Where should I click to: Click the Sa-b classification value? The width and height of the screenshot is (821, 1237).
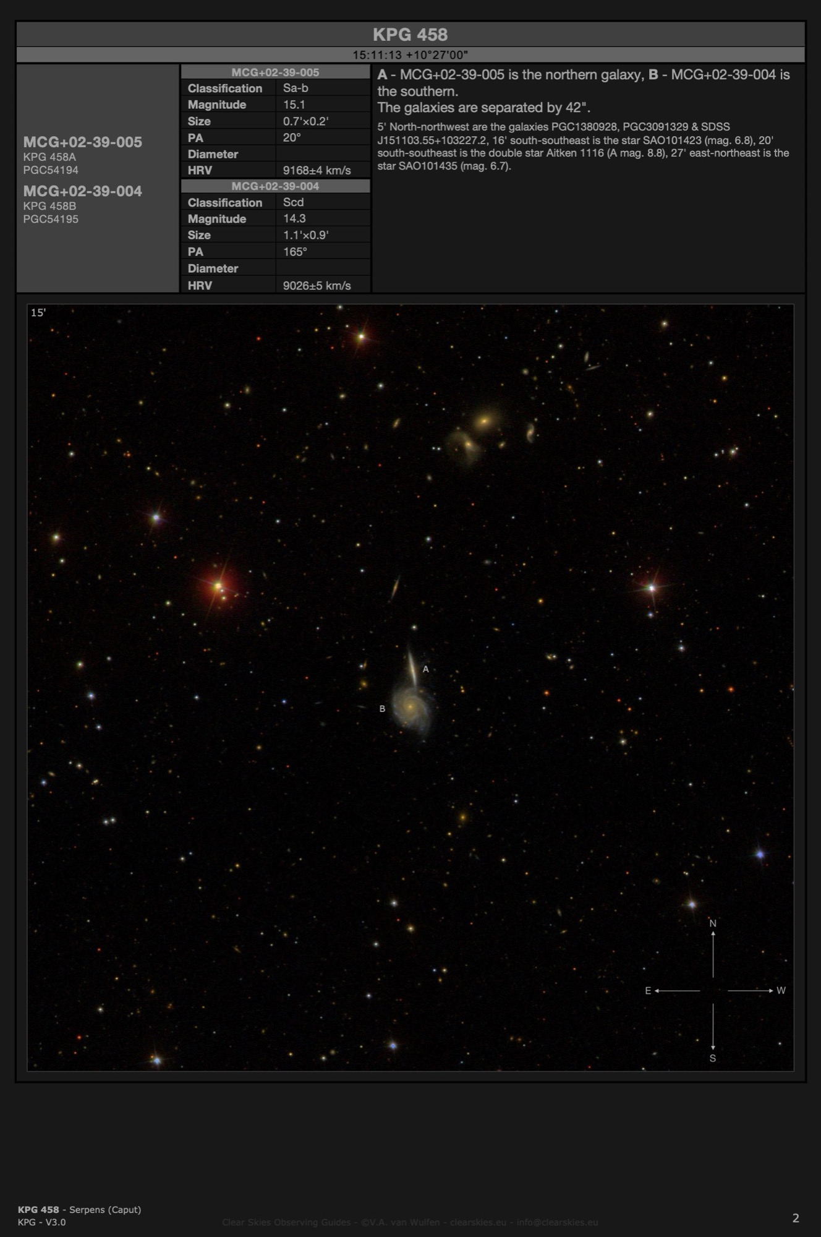coord(296,88)
